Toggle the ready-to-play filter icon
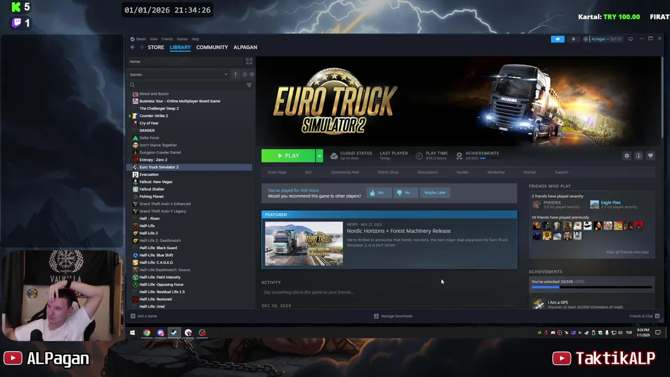 252,74
